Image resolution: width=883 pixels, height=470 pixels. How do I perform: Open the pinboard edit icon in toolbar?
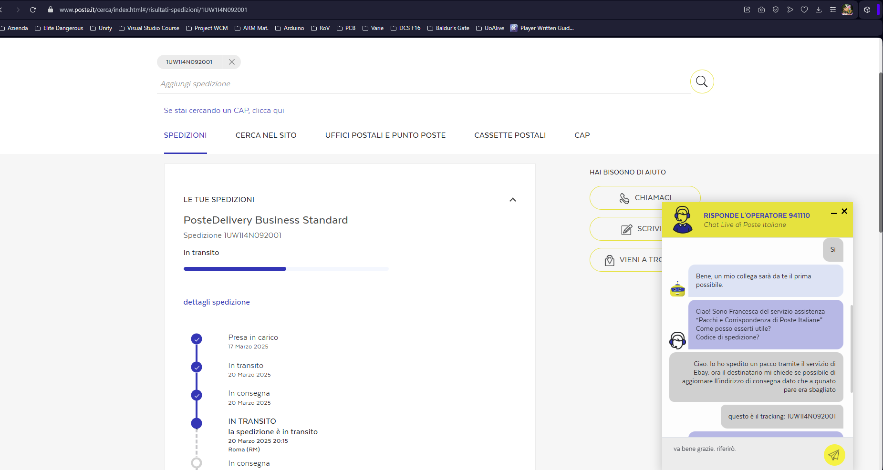[x=747, y=10]
